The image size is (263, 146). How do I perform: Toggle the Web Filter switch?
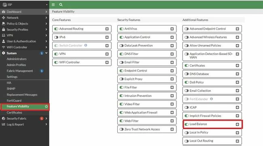click(121, 121)
